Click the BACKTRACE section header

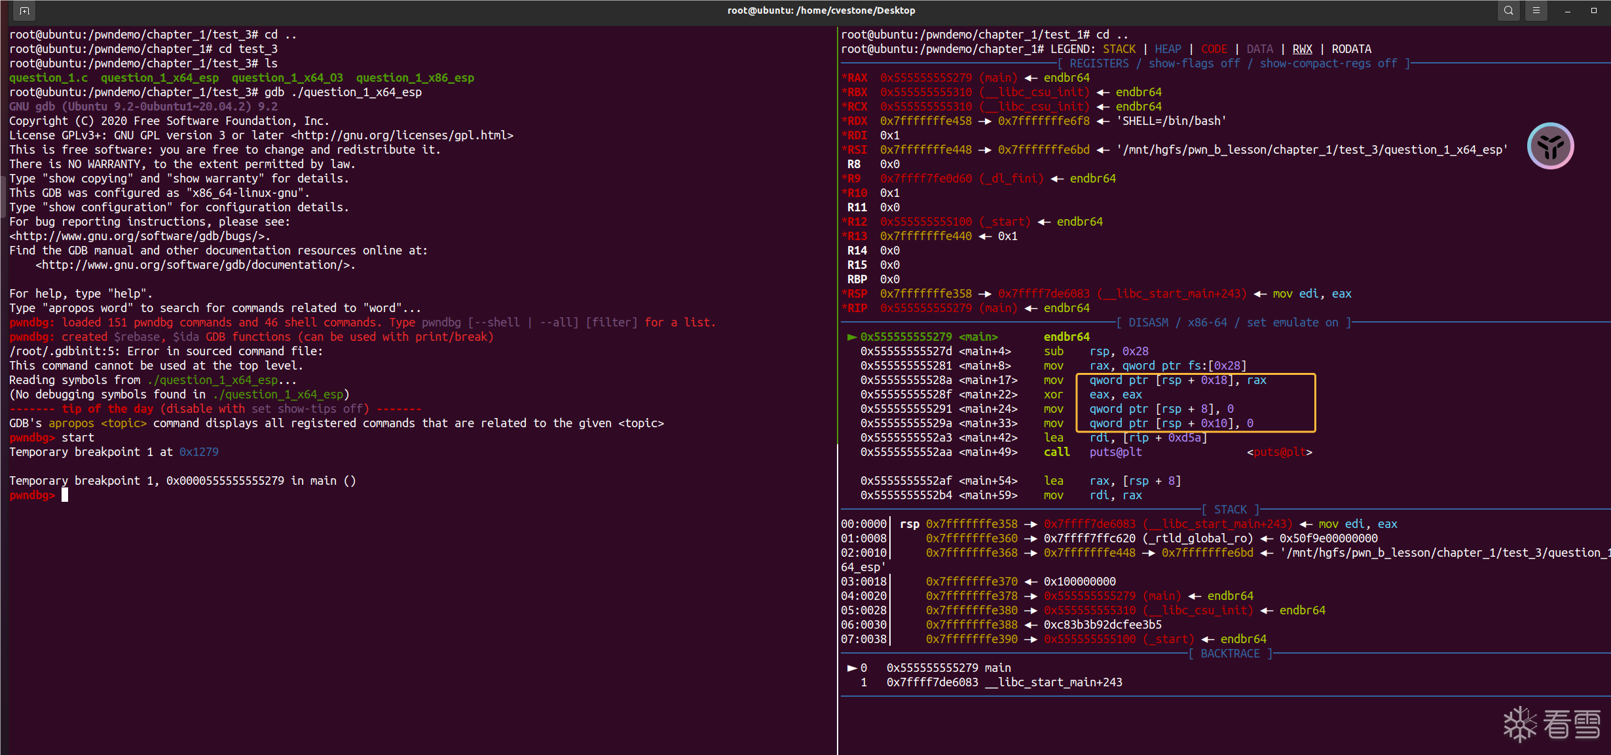point(1230,654)
